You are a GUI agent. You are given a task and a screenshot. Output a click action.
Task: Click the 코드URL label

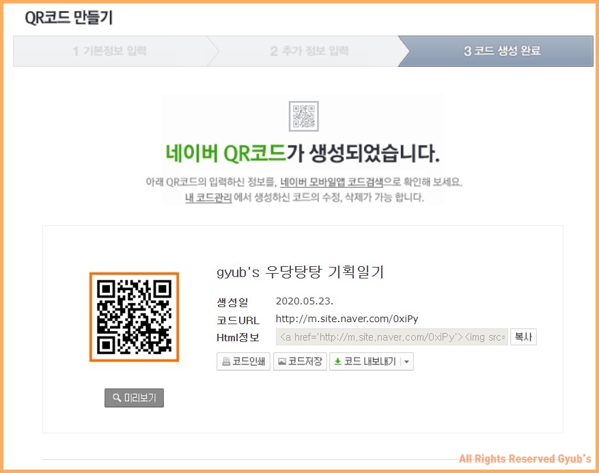[238, 320]
